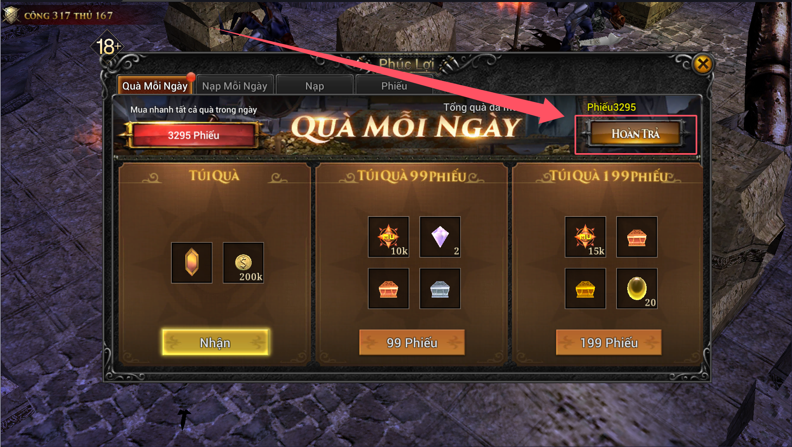Select the Quà Mỗi Ngày tab

(x=155, y=86)
